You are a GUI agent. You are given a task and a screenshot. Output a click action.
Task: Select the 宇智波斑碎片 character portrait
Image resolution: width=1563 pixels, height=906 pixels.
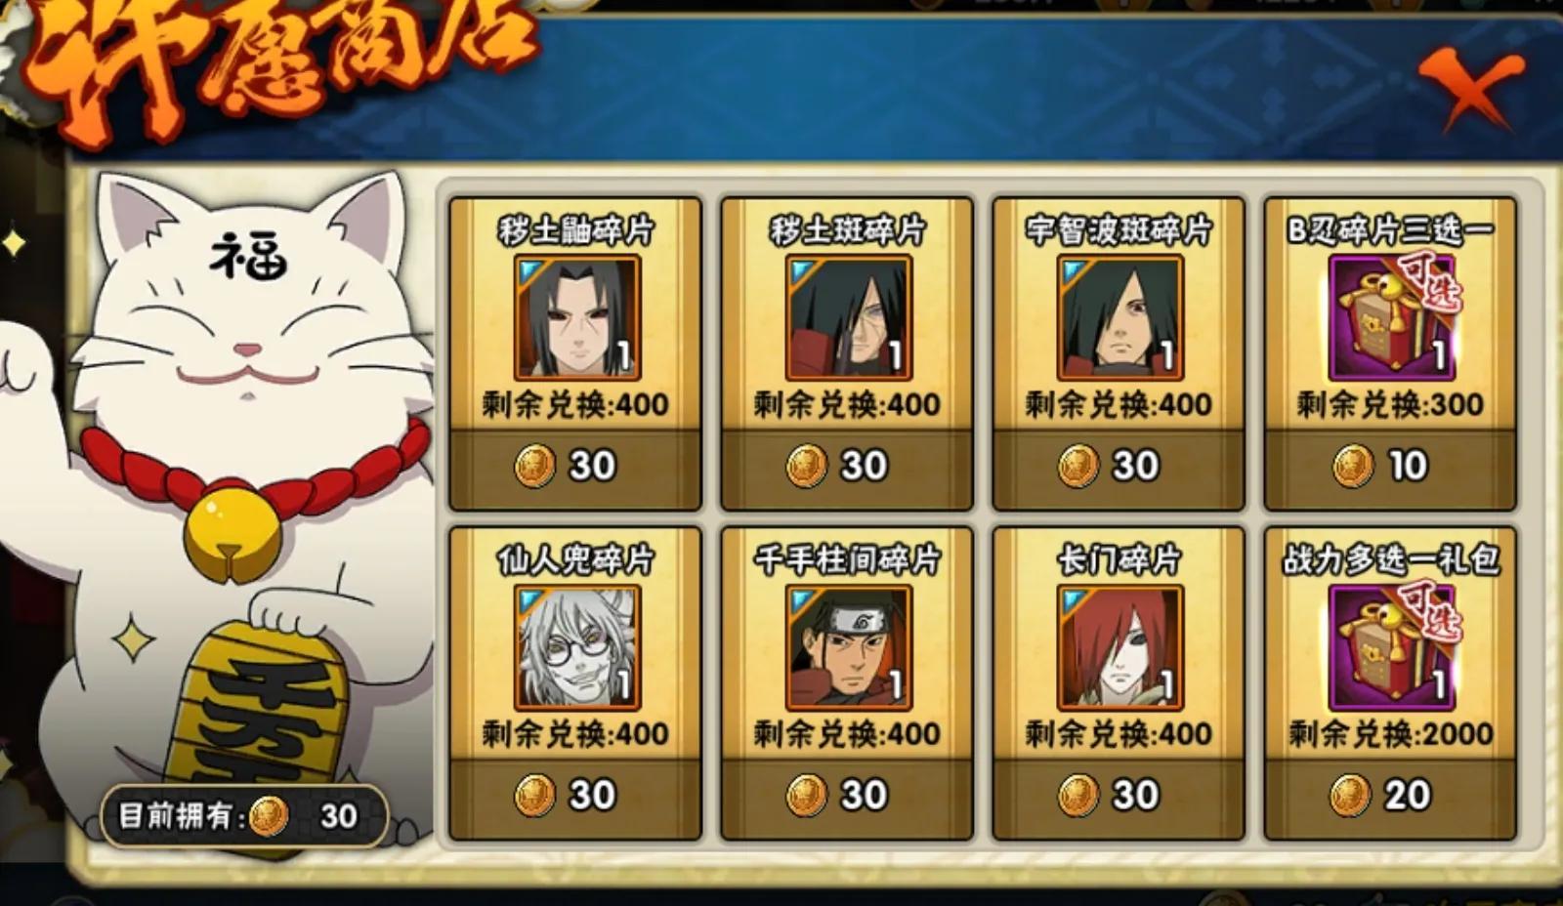pos(1119,318)
